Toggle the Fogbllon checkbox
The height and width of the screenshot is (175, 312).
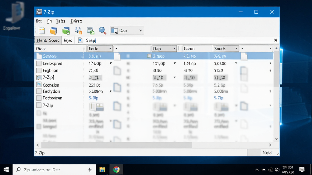(39, 70)
